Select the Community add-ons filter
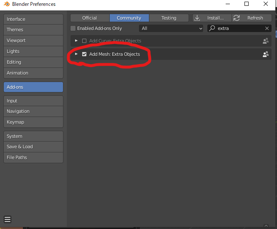The image size is (277, 229). click(129, 18)
